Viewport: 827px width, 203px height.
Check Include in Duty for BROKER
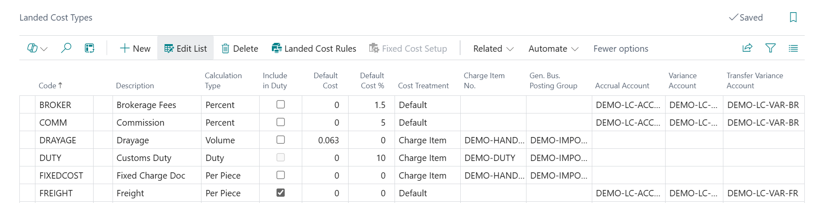pos(280,105)
